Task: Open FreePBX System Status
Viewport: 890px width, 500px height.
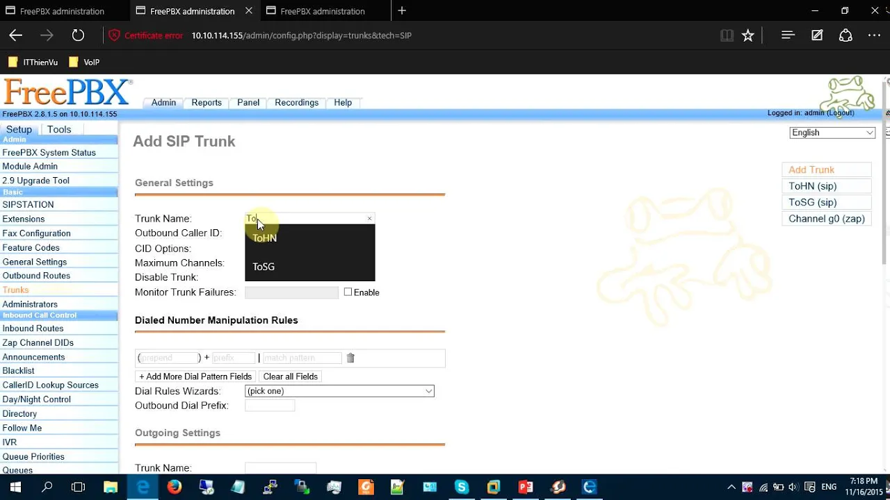Action: point(49,152)
